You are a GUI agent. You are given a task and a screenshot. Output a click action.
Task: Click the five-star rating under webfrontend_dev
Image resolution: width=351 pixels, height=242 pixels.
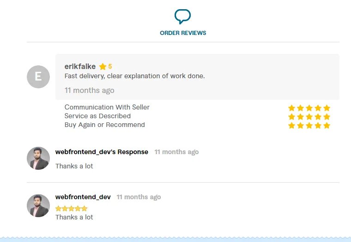coord(71,208)
